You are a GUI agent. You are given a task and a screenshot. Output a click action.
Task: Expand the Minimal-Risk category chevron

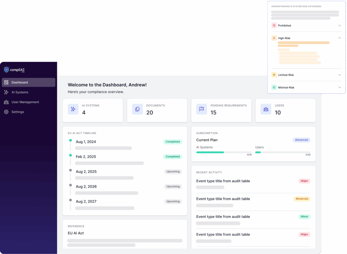(x=340, y=87)
